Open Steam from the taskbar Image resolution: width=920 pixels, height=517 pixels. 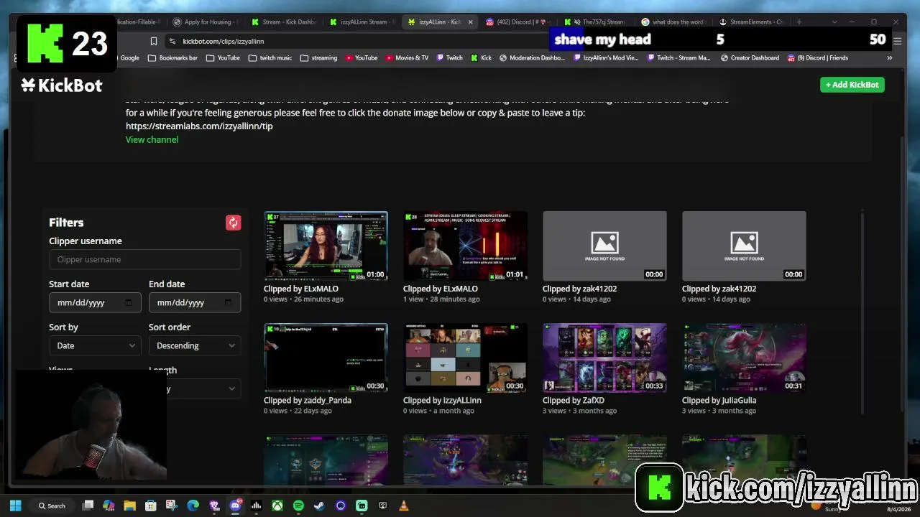tap(319, 506)
